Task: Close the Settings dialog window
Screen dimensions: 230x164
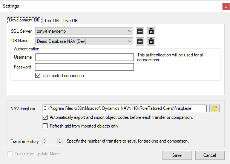Action: point(225,6)
